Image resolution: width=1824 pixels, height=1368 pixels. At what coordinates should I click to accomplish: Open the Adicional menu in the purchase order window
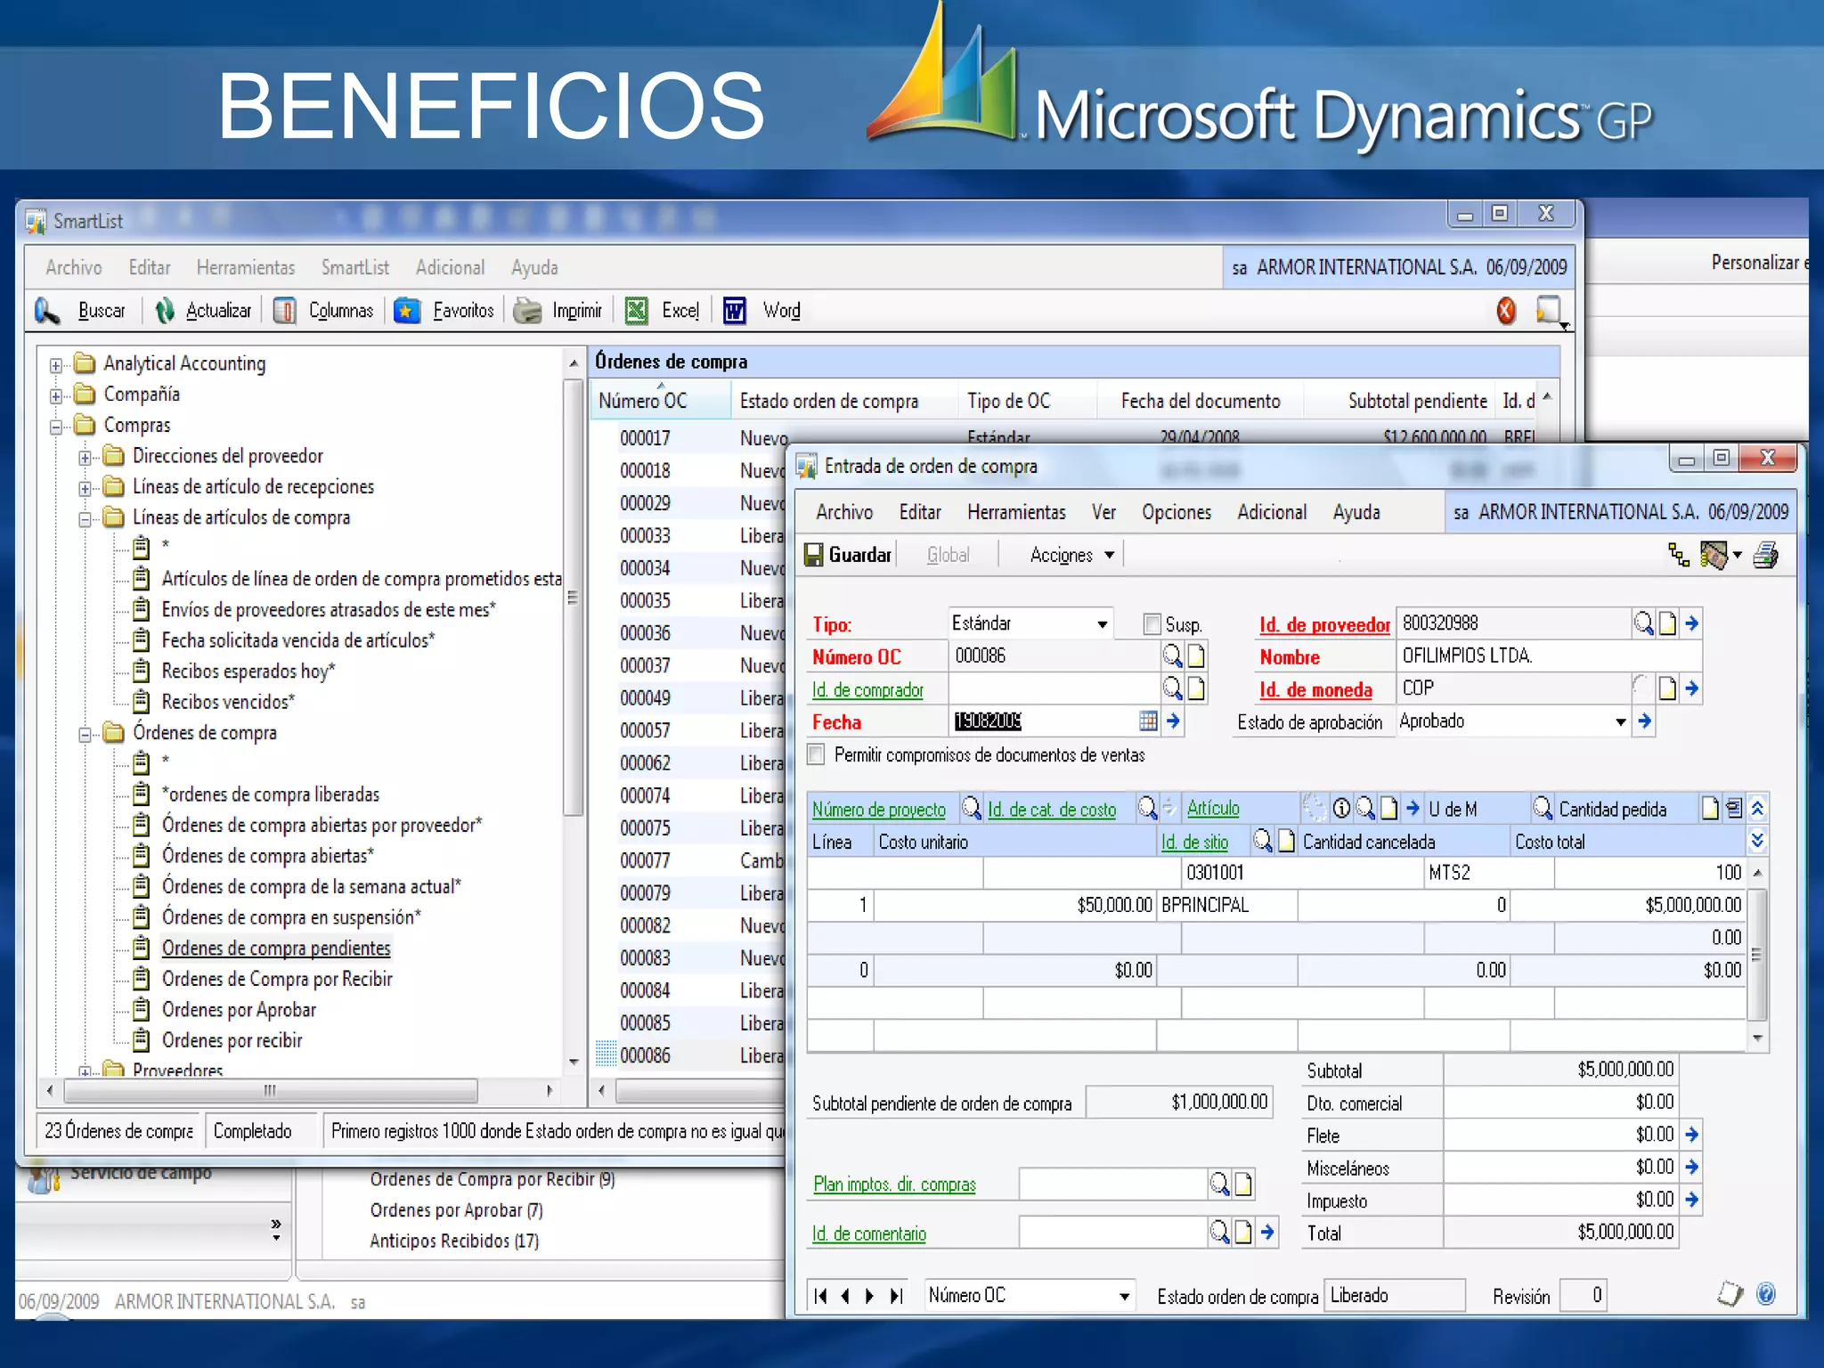pyautogui.click(x=1272, y=512)
